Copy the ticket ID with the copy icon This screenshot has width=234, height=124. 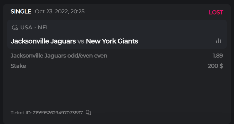click(88, 113)
